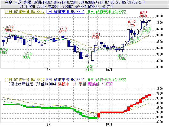Viewport: 169px width, 128px height.
Task: Click the '3段抜き新値足 (終値)=3804' text
Action: point(32,84)
